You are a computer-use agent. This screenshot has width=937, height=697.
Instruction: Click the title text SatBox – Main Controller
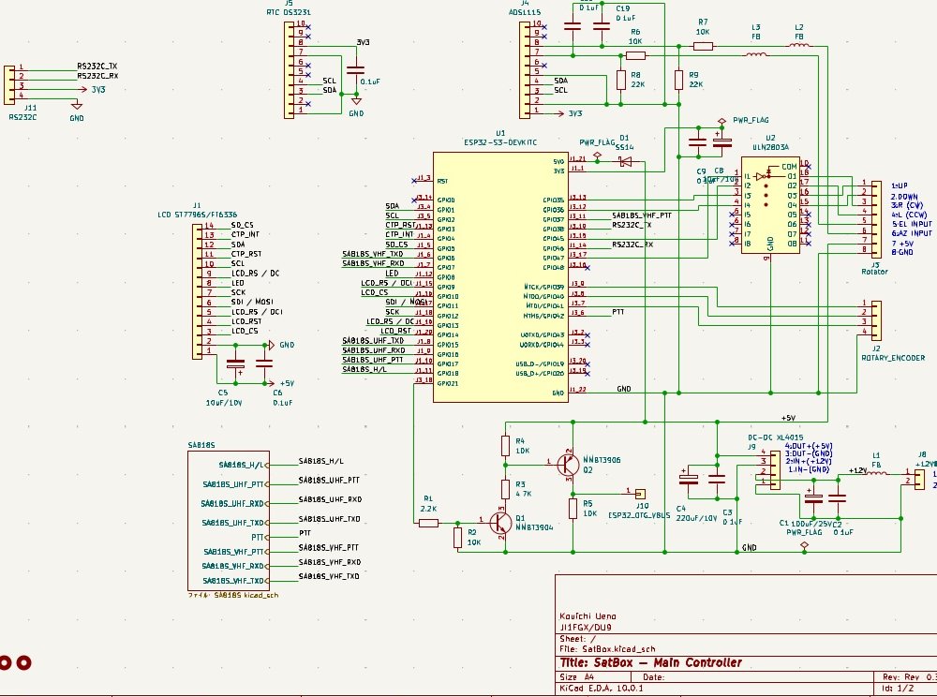click(x=651, y=662)
